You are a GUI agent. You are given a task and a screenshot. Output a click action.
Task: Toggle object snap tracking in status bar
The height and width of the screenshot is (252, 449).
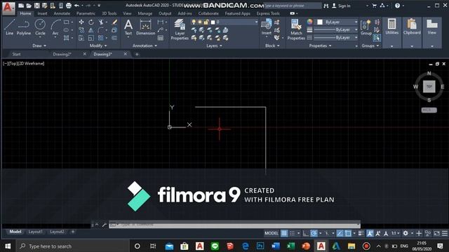click(x=340, y=233)
